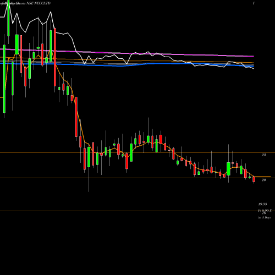Screen dimensions: 275x275
Task: Select the last red candlestick at chart's right end
Action: pos(254,179)
